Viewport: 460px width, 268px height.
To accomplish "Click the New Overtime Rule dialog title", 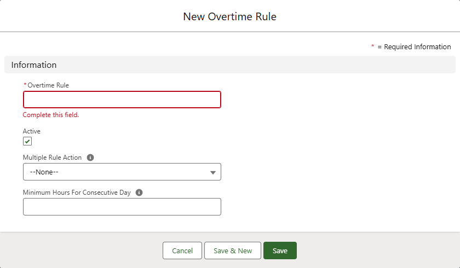I will click(x=229, y=16).
